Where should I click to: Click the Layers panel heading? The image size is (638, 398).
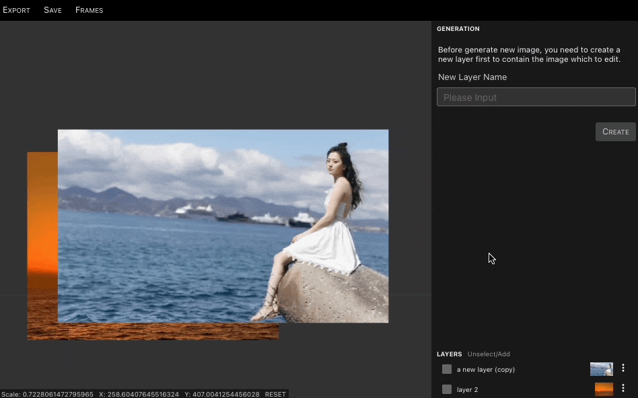(x=449, y=354)
